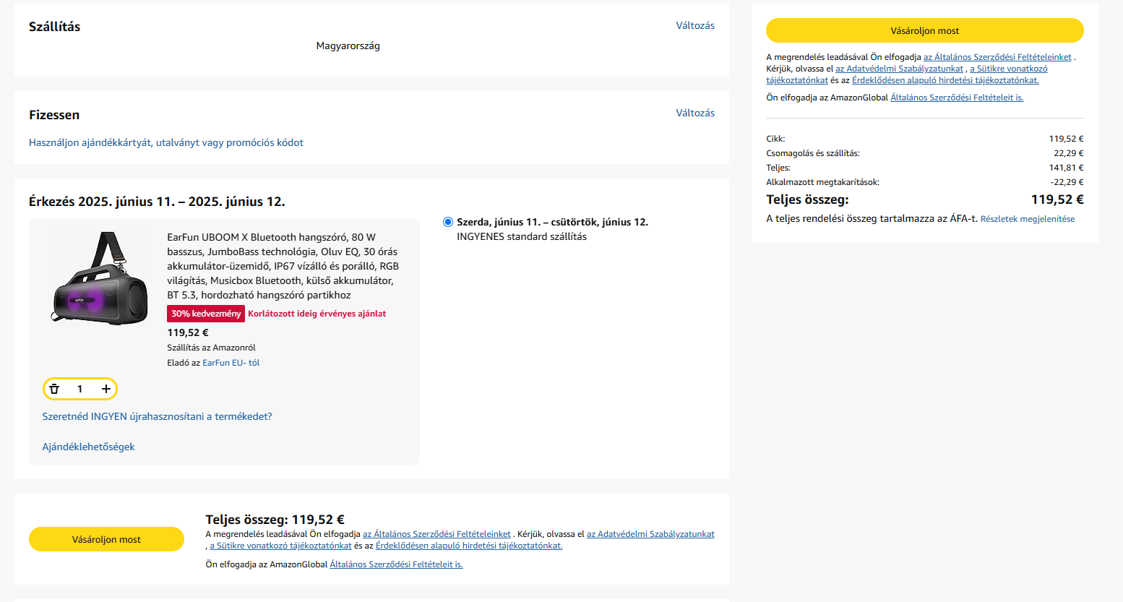Open bottom Sütikre vonatkozó tájékoztatónkat link
The width and height of the screenshot is (1123, 602).
(x=280, y=546)
